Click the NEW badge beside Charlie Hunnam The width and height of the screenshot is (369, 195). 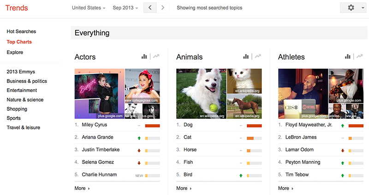[139, 176]
